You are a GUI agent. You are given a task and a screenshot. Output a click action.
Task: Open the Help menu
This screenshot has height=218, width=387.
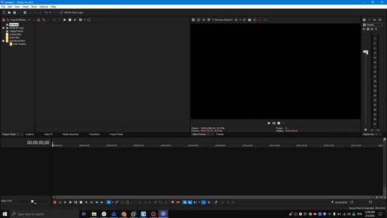tap(53, 7)
